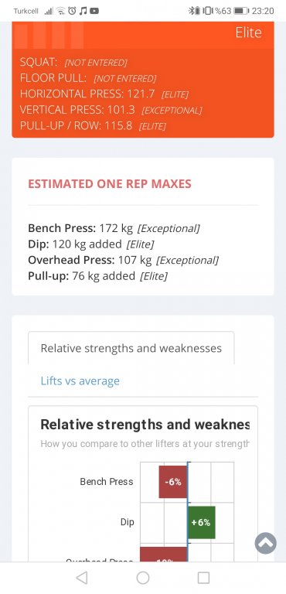Screen dimensions: 286x594
Task: Tap the music note notification icon
Action: [83, 11]
